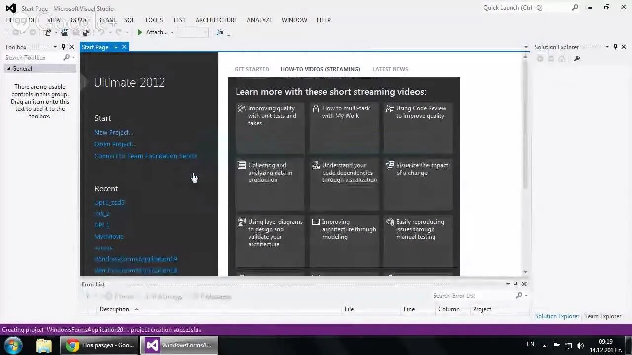Switch to the Team Explorer tab
Viewport: 632px width, 355px height.
(602, 316)
